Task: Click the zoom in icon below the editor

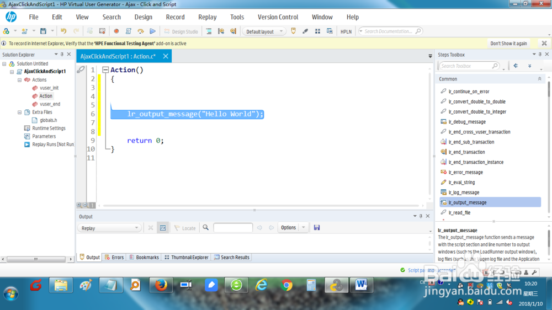Action: point(79,205)
